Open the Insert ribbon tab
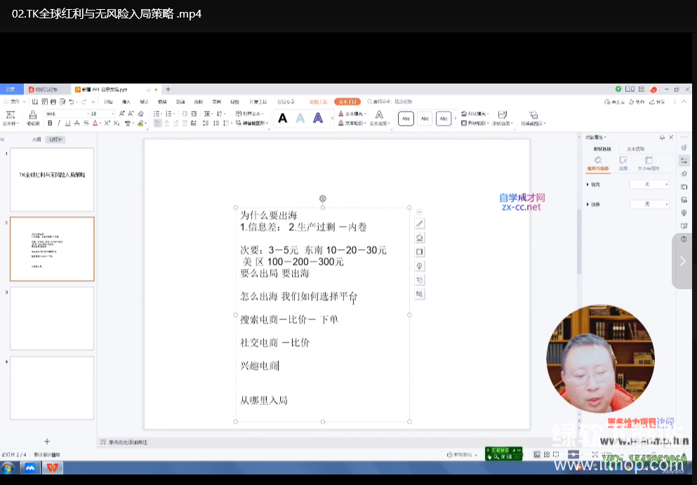 click(126, 102)
